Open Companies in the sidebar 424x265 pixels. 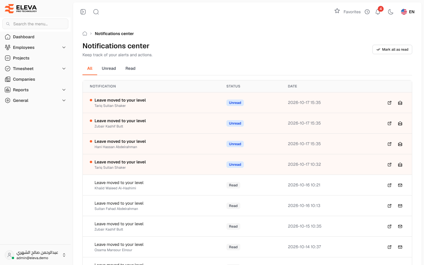tap(35, 79)
